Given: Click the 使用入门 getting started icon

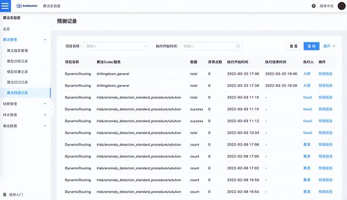Looking at the screenshot, I should coord(5,195).
